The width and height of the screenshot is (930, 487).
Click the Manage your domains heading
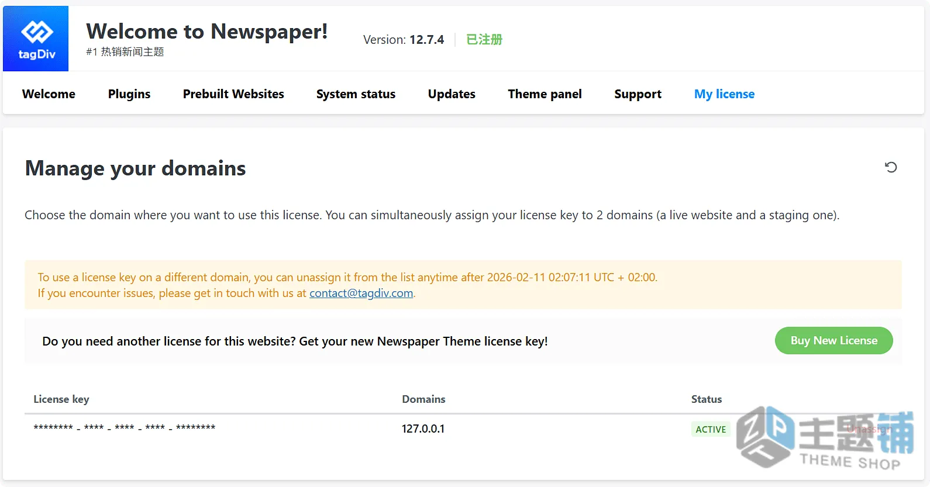click(x=136, y=168)
